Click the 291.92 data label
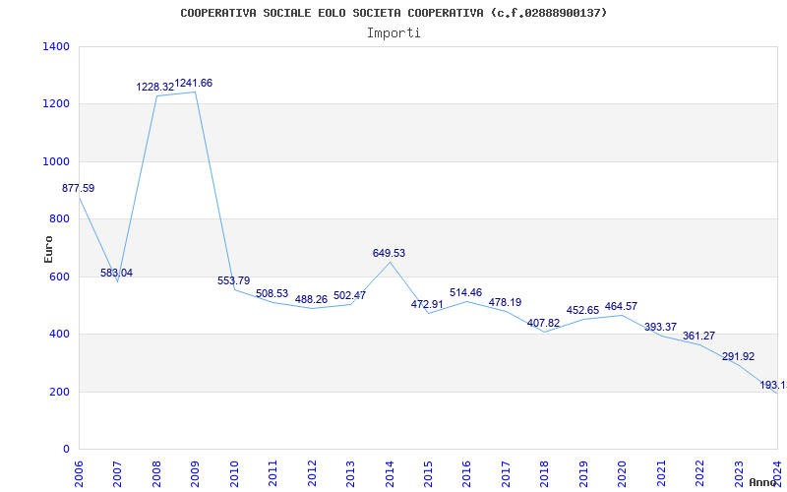 [737, 356]
